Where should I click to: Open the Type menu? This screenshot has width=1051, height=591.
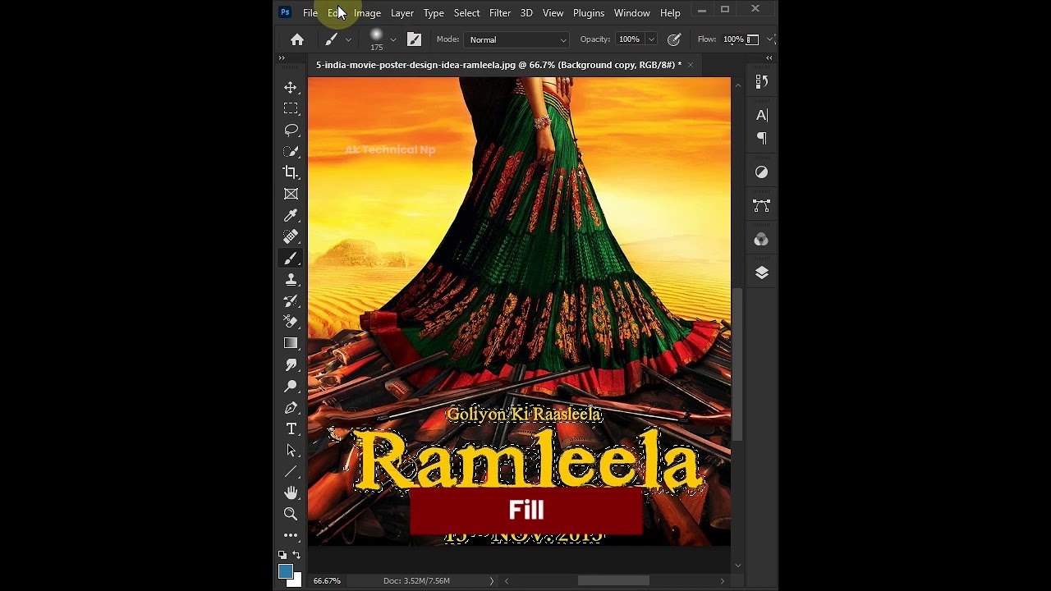pos(434,13)
